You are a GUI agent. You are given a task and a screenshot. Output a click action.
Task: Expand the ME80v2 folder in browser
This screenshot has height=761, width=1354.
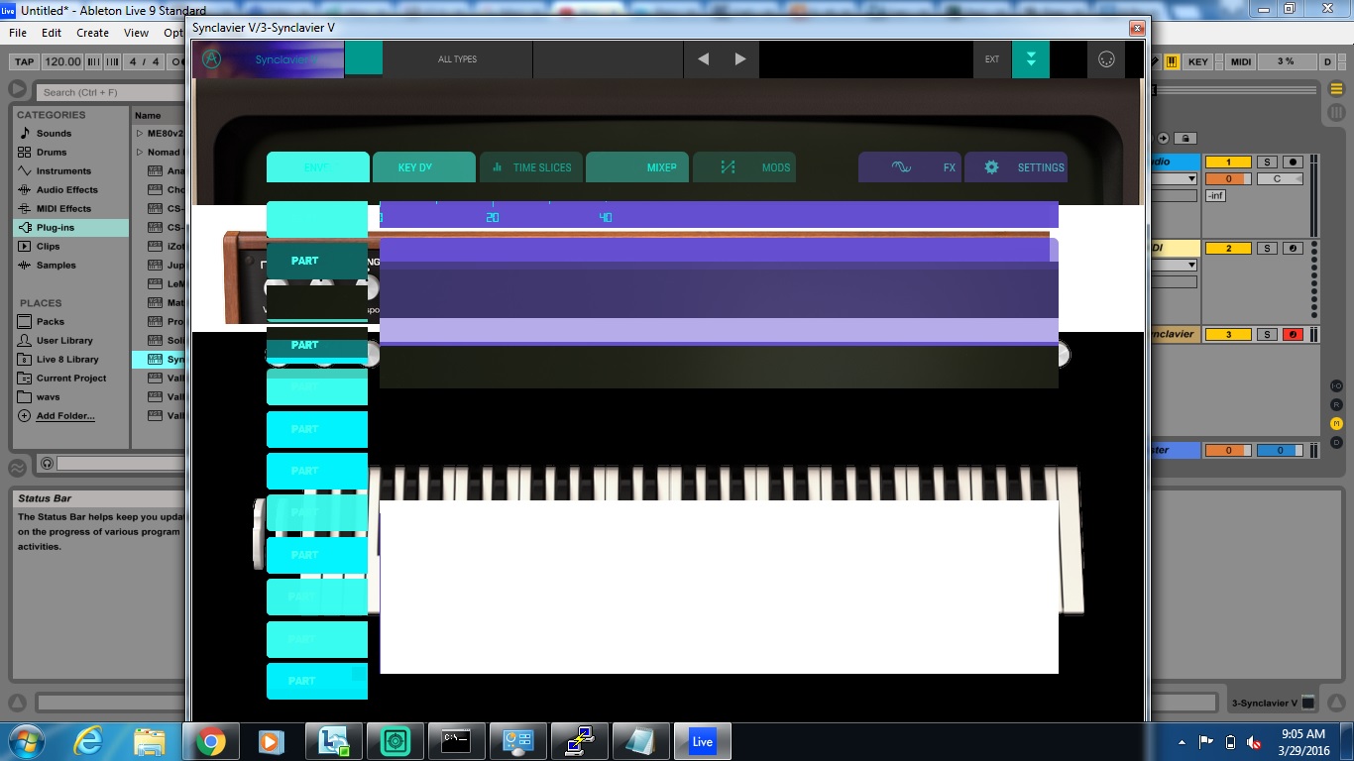tap(140, 134)
